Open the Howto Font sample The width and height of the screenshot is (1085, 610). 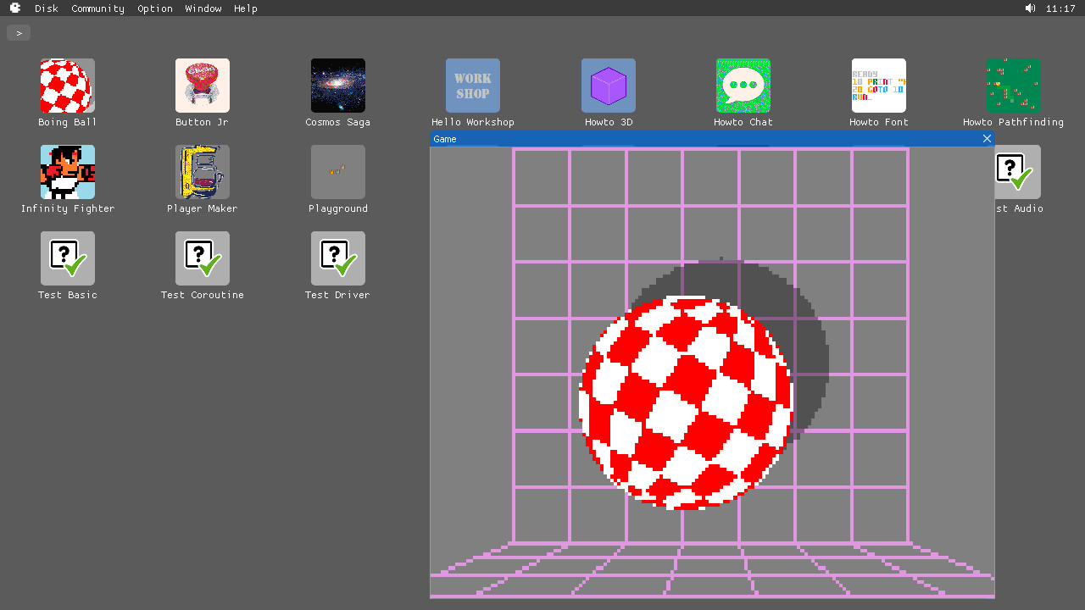point(878,85)
